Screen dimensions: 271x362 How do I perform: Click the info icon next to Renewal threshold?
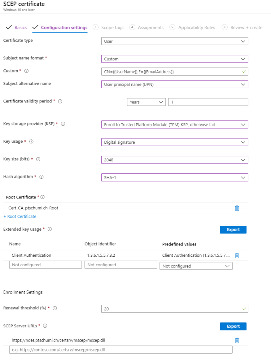(55, 308)
